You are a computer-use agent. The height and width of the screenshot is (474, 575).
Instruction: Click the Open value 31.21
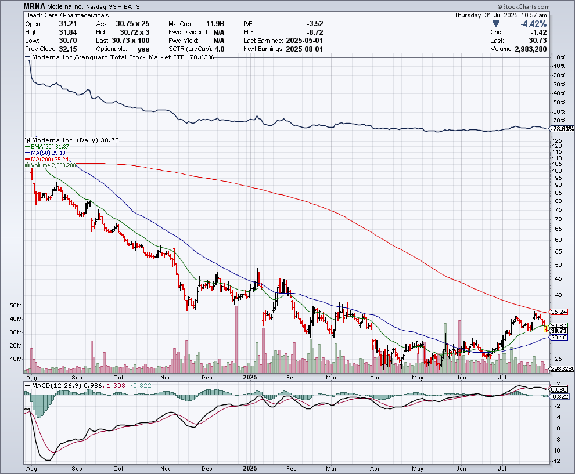(x=68, y=24)
